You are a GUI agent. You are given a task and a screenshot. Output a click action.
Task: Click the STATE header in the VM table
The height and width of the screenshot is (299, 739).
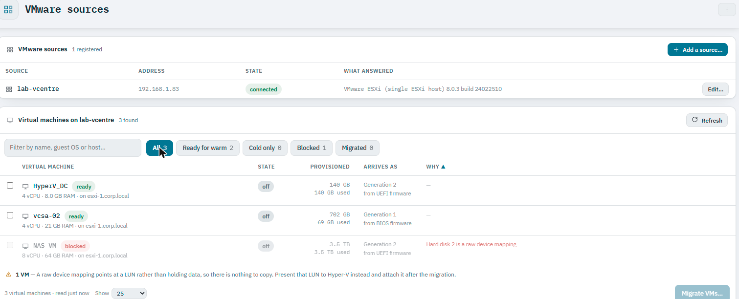[x=266, y=167]
